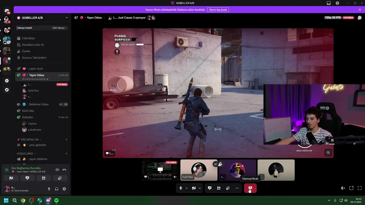The image size is (365, 205).
Task: Click the red İzlemeyi Bırak button
Action: [x=250, y=188]
